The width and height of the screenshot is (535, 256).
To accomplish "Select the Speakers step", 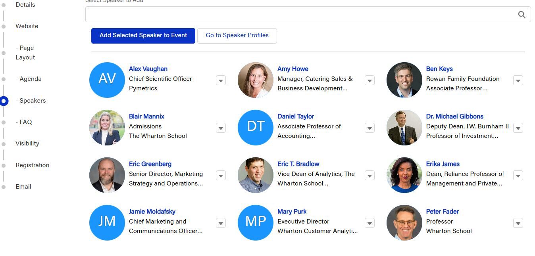I will pos(31,101).
